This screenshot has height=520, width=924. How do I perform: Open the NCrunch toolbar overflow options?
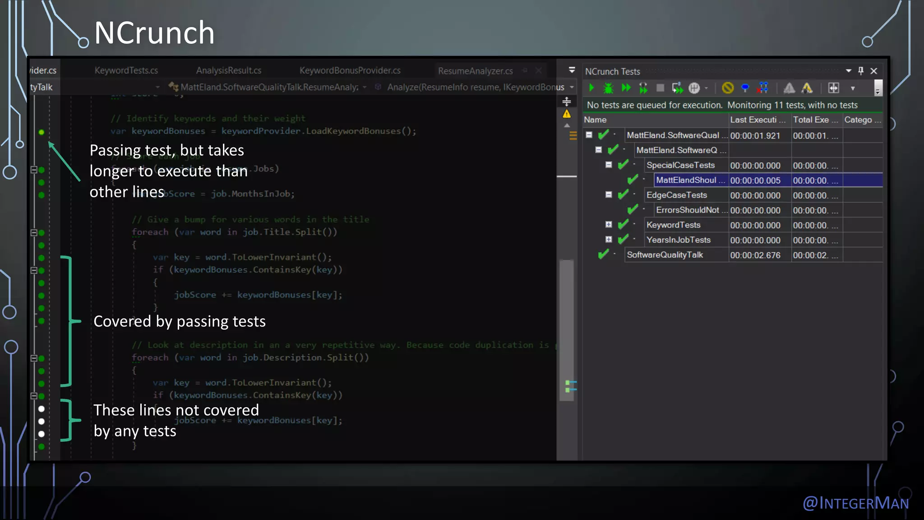coord(878,88)
